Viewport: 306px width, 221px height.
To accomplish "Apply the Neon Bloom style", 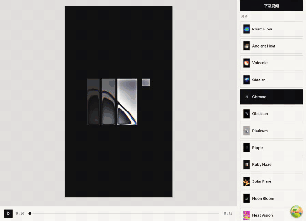I will point(272,198).
